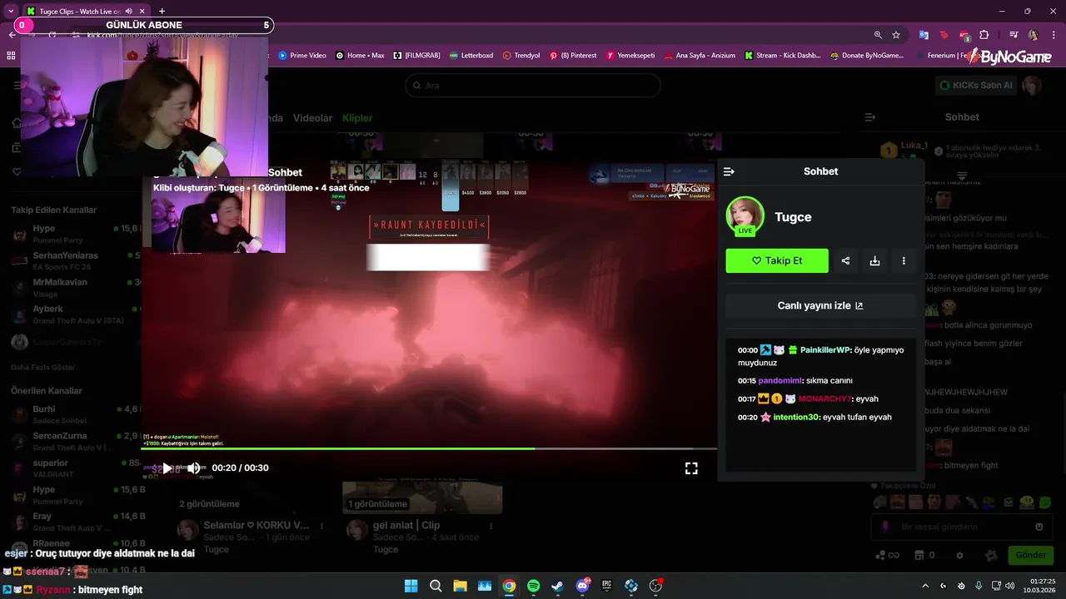Open Ana Sayfa - Anizium bookmark

pos(700,56)
